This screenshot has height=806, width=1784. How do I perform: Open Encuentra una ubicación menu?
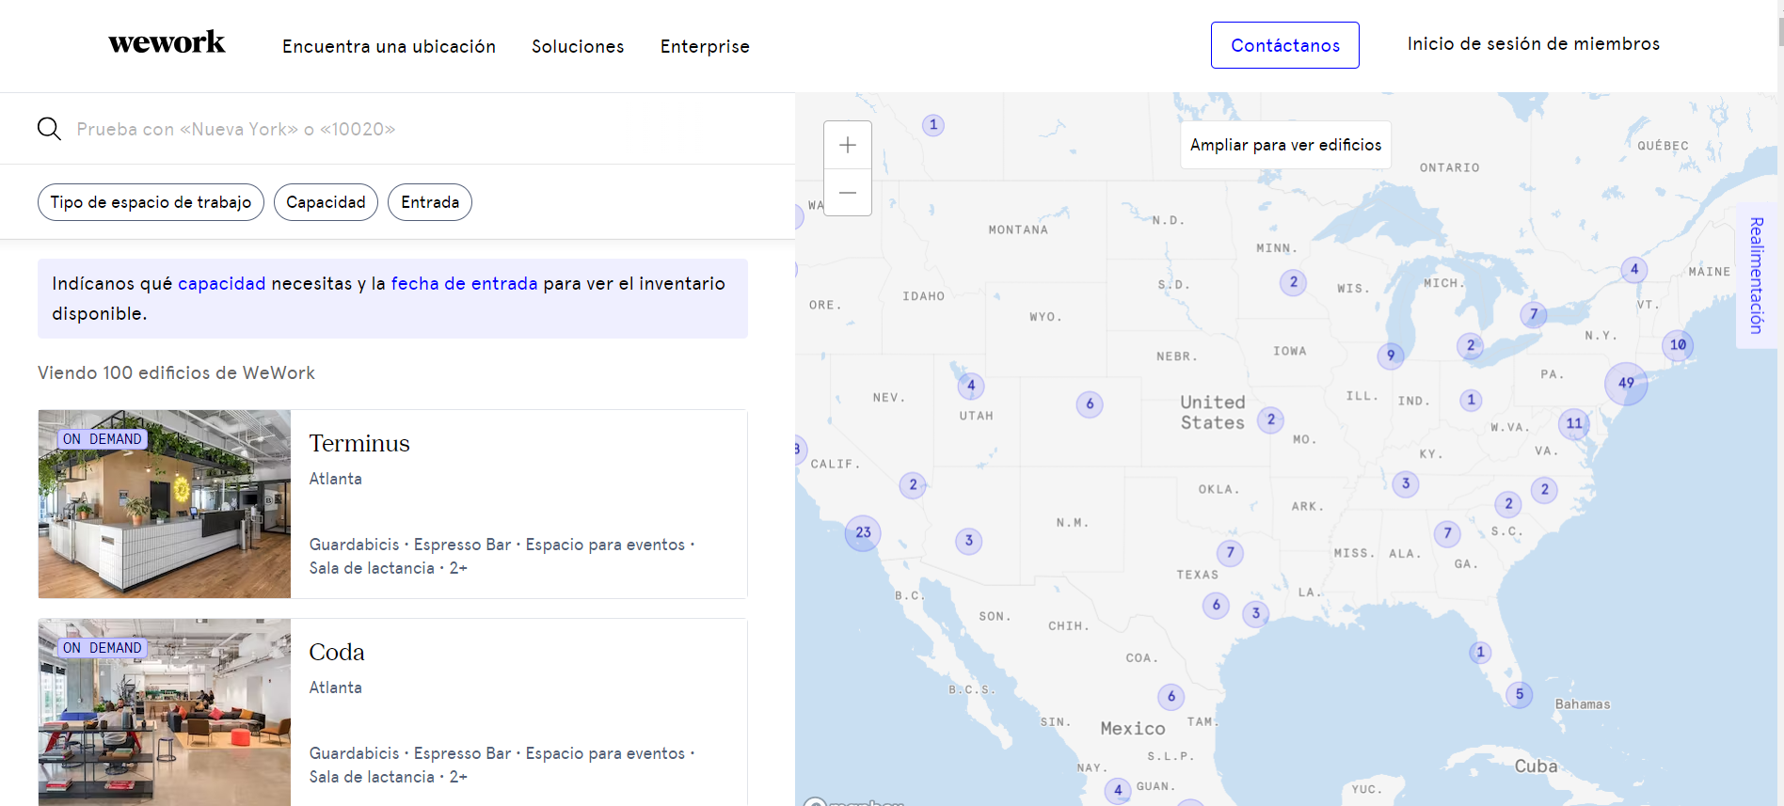[389, 46]
